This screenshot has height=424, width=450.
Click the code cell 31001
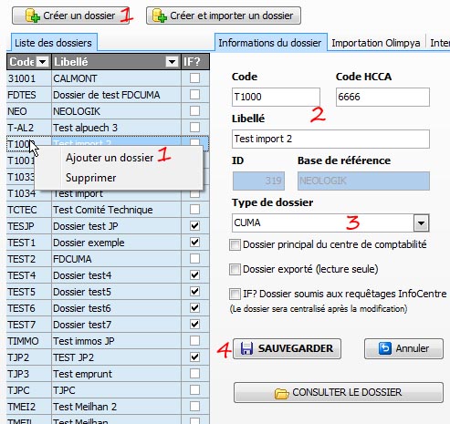tap(29, 78)
